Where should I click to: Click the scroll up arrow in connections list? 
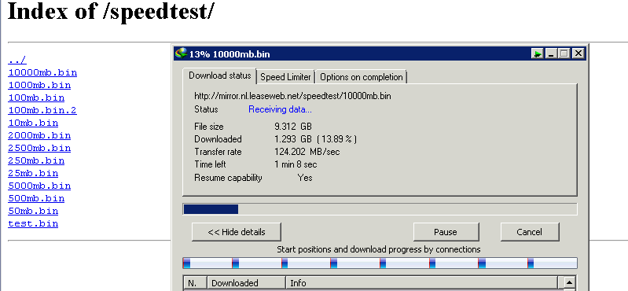coord(569,282)
